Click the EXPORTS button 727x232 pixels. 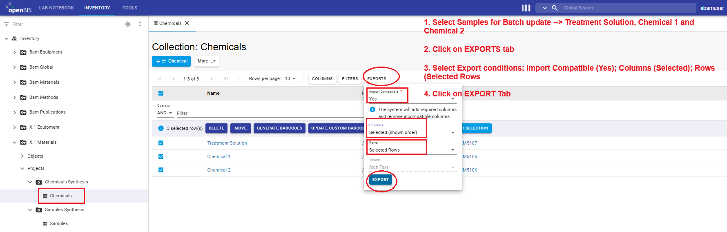377,79
